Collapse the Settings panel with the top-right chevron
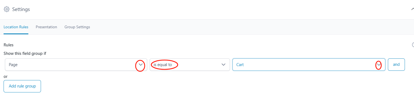 click(x=412, y=9)
